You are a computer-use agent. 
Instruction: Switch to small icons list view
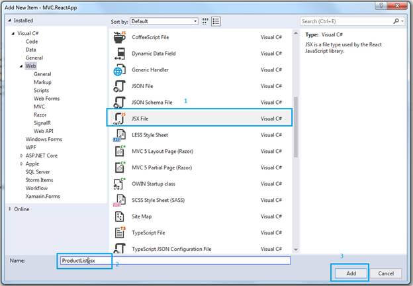pyautogui.click(x=216, y=21)
